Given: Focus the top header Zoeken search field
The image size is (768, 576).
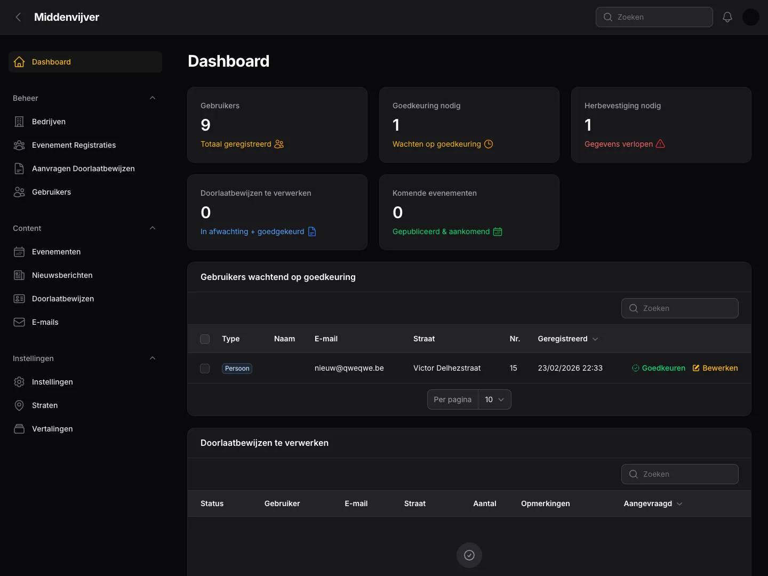Looking at the screenshot, I should pos(654,17).
